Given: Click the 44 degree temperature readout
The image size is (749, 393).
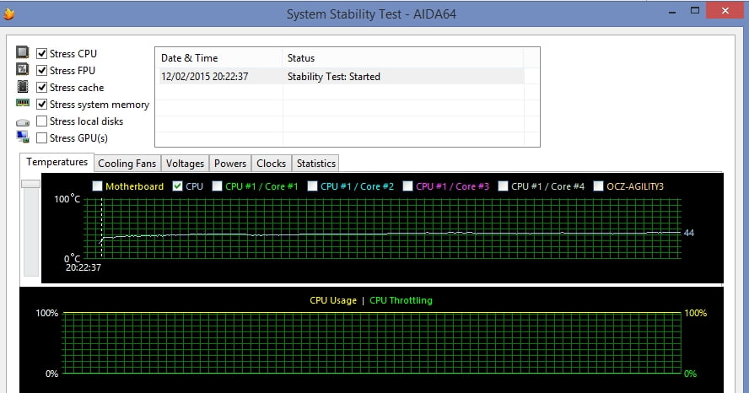Looking at the screenshot, I should click(689, 233).
